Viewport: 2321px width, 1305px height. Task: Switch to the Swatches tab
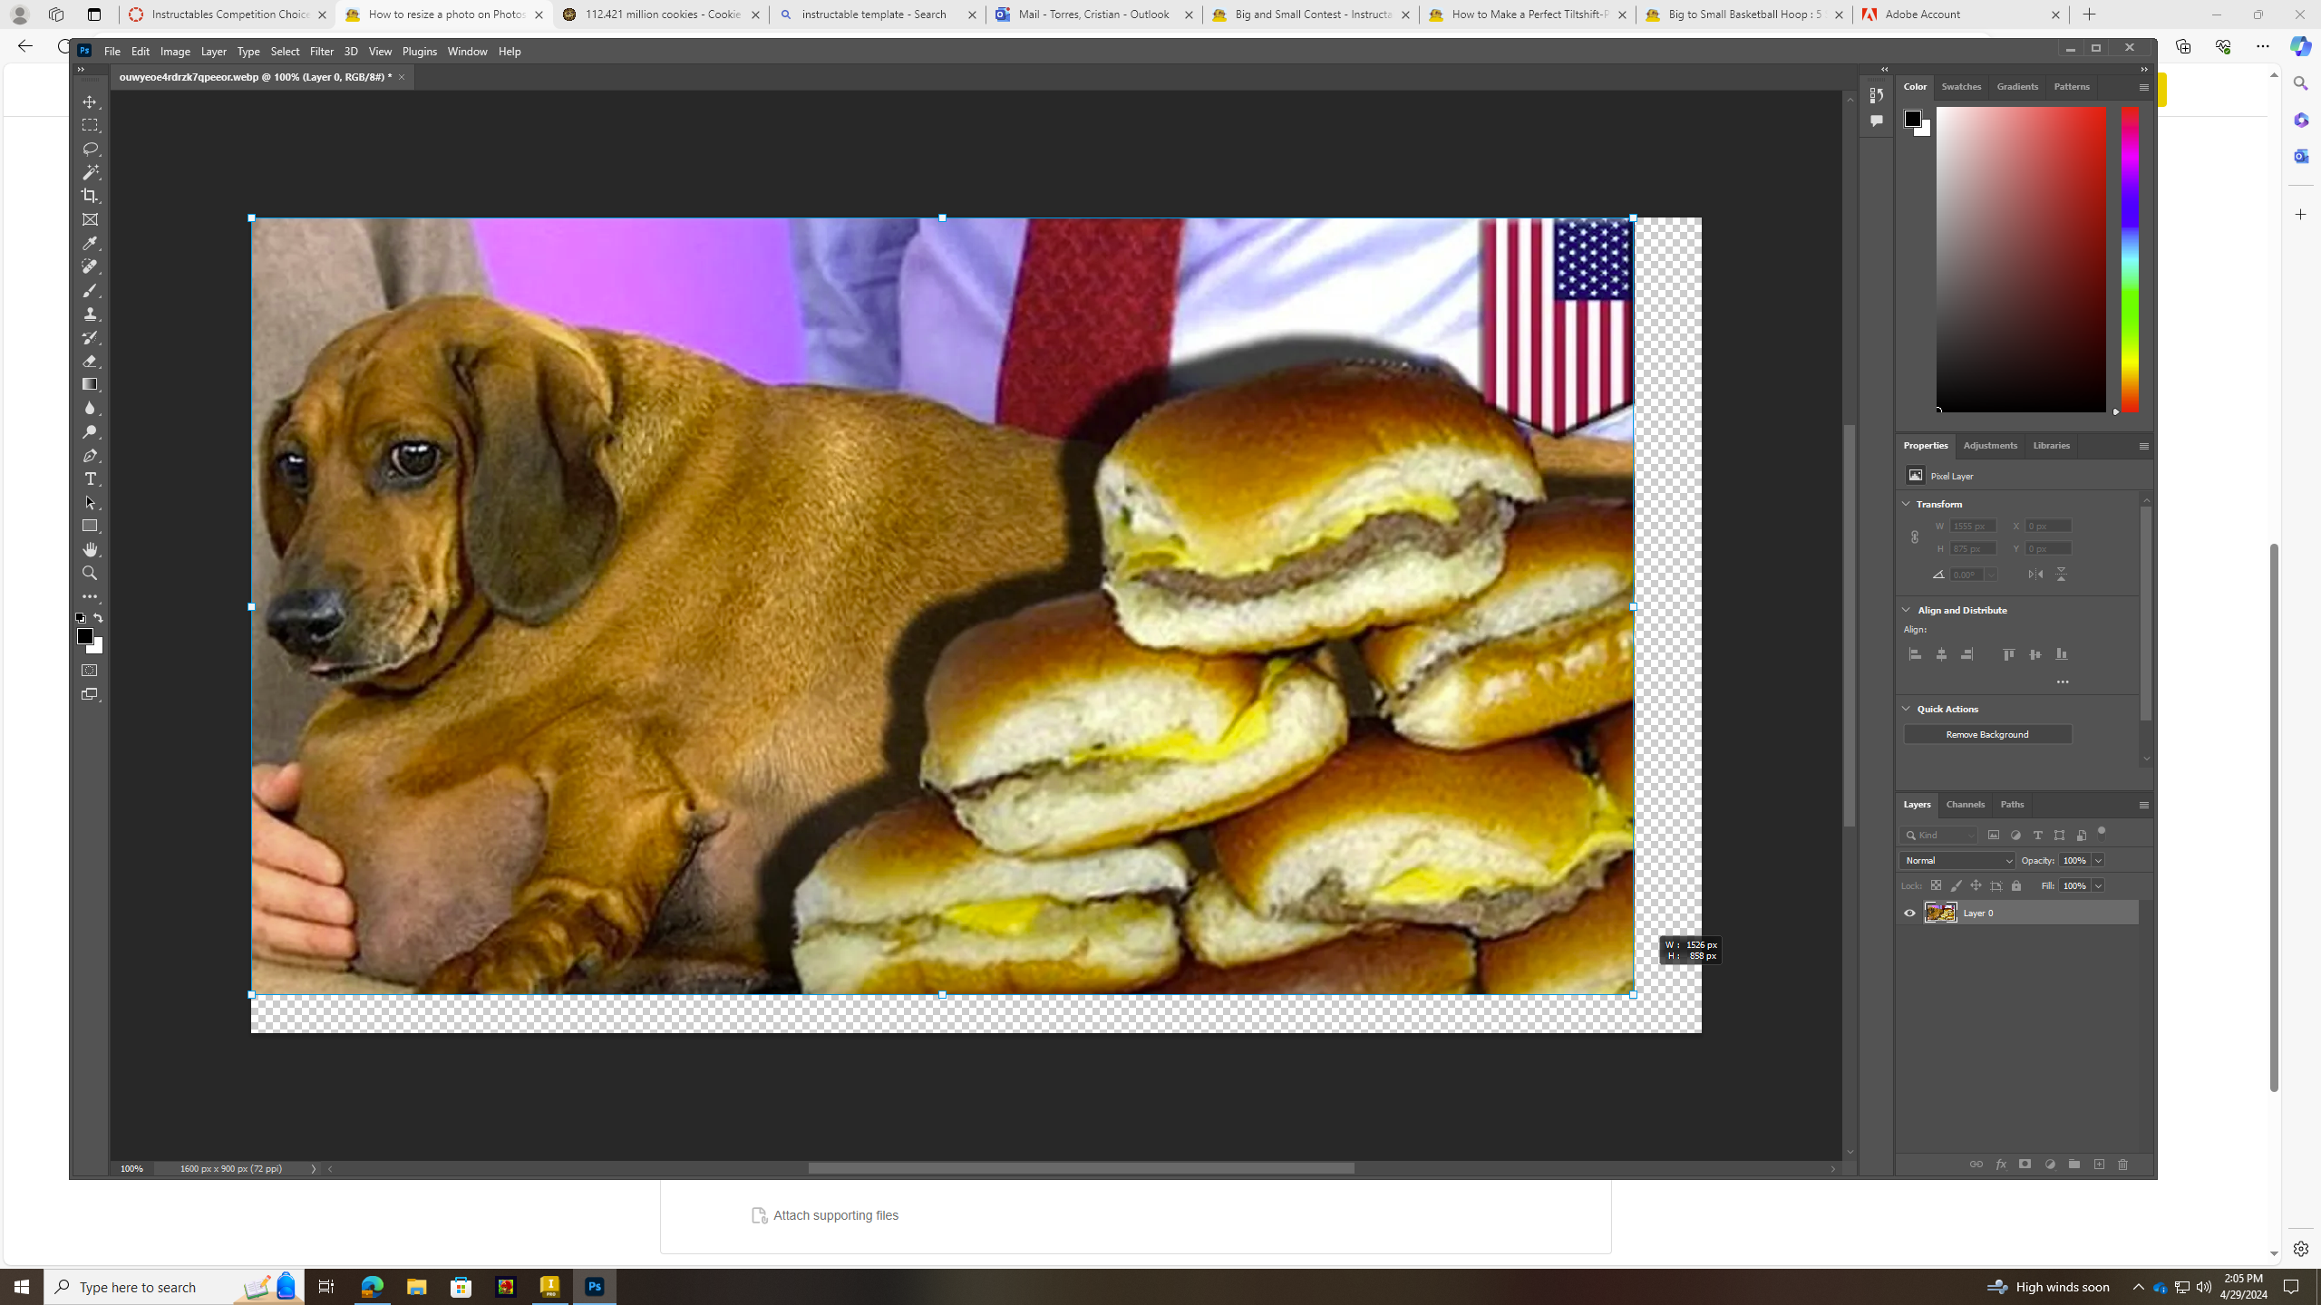1961,86
